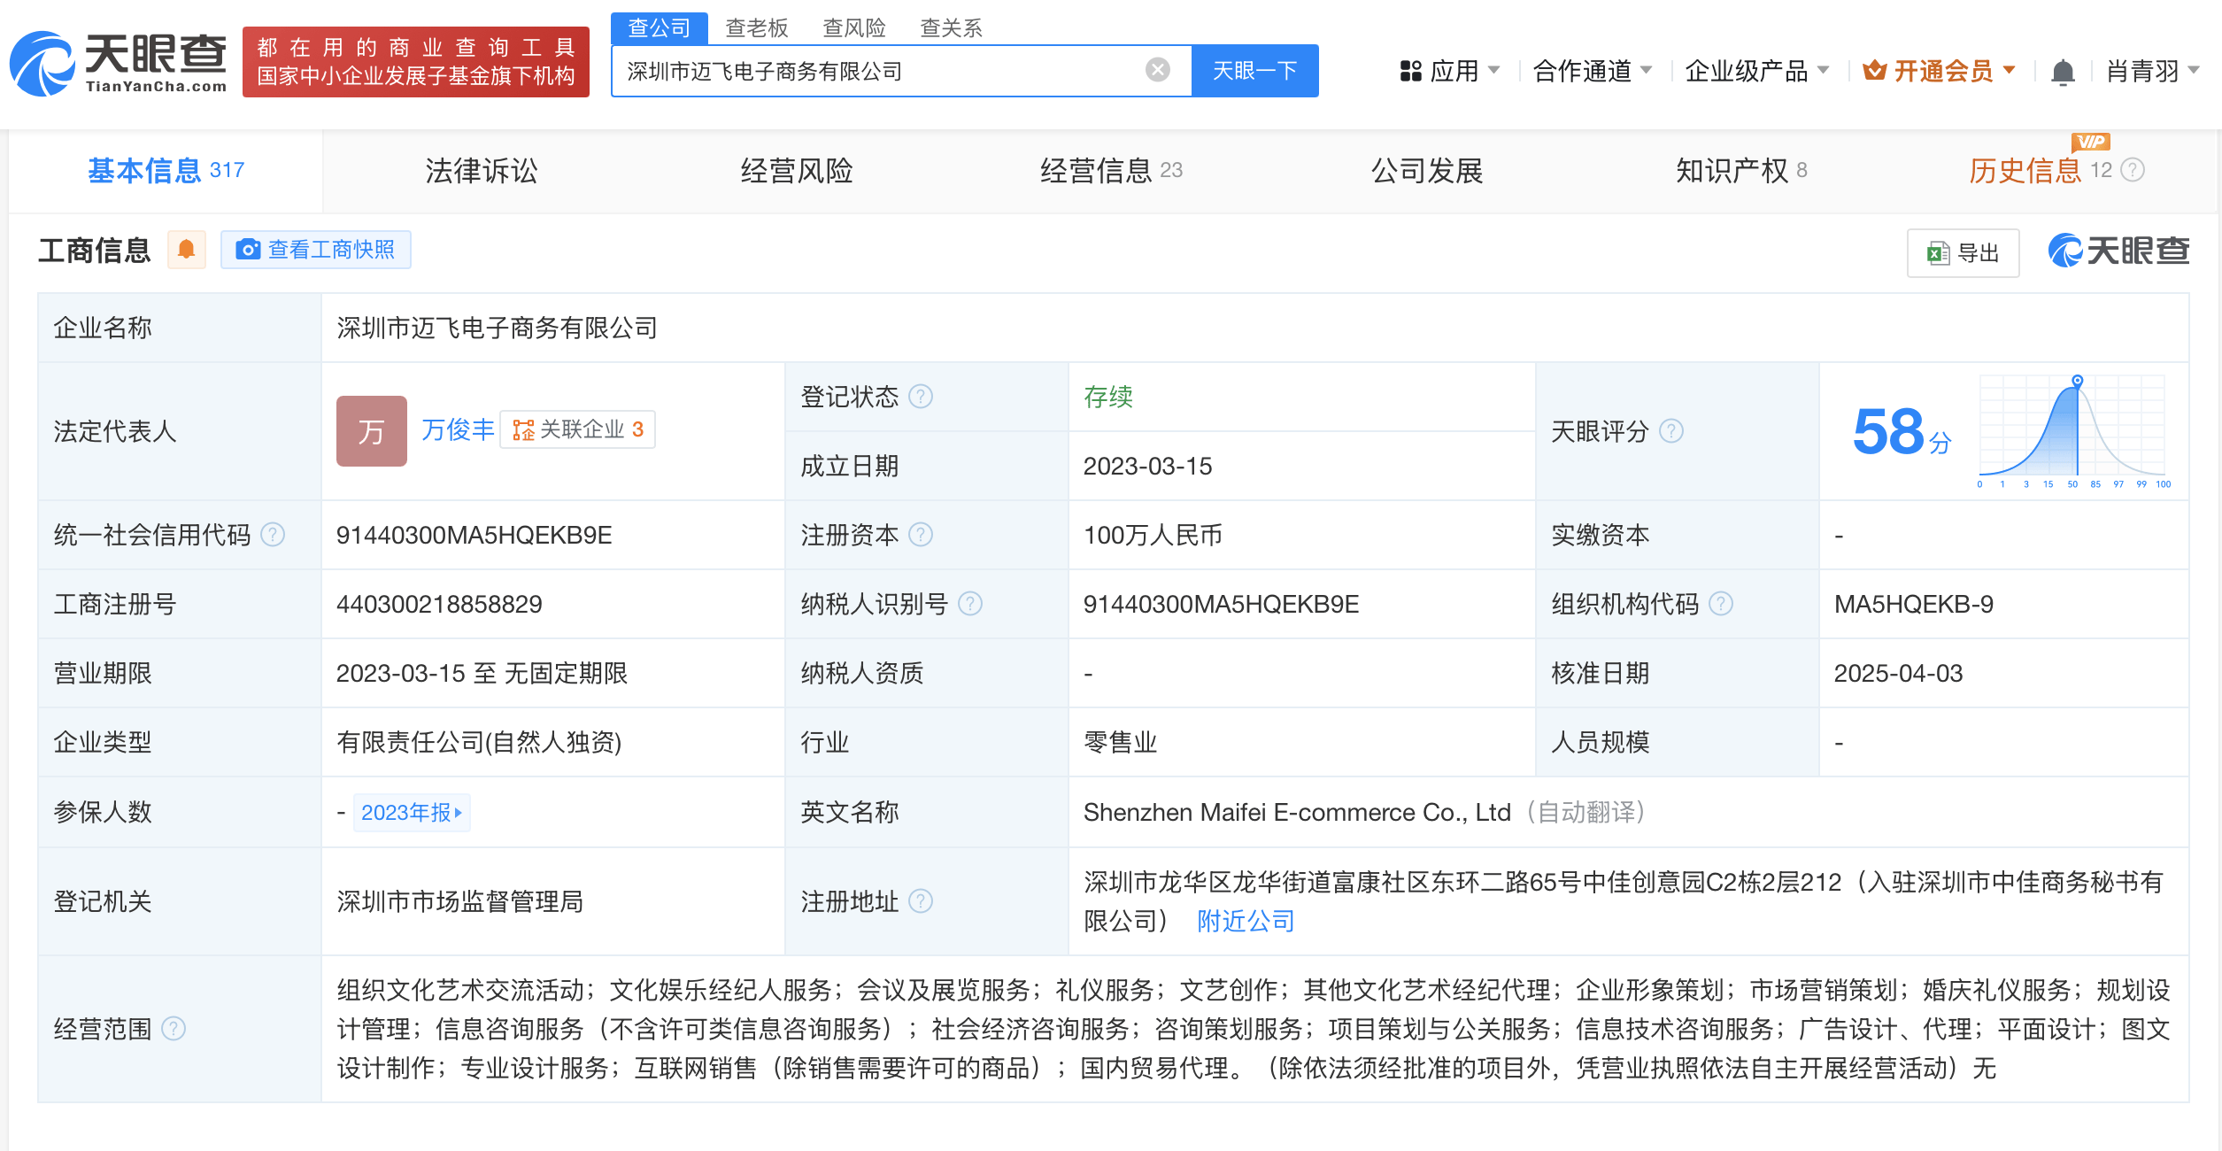Click the orange bell alert icon beside 工商信息
The image size is (2222, 1151).
click(x=186, y=250)
